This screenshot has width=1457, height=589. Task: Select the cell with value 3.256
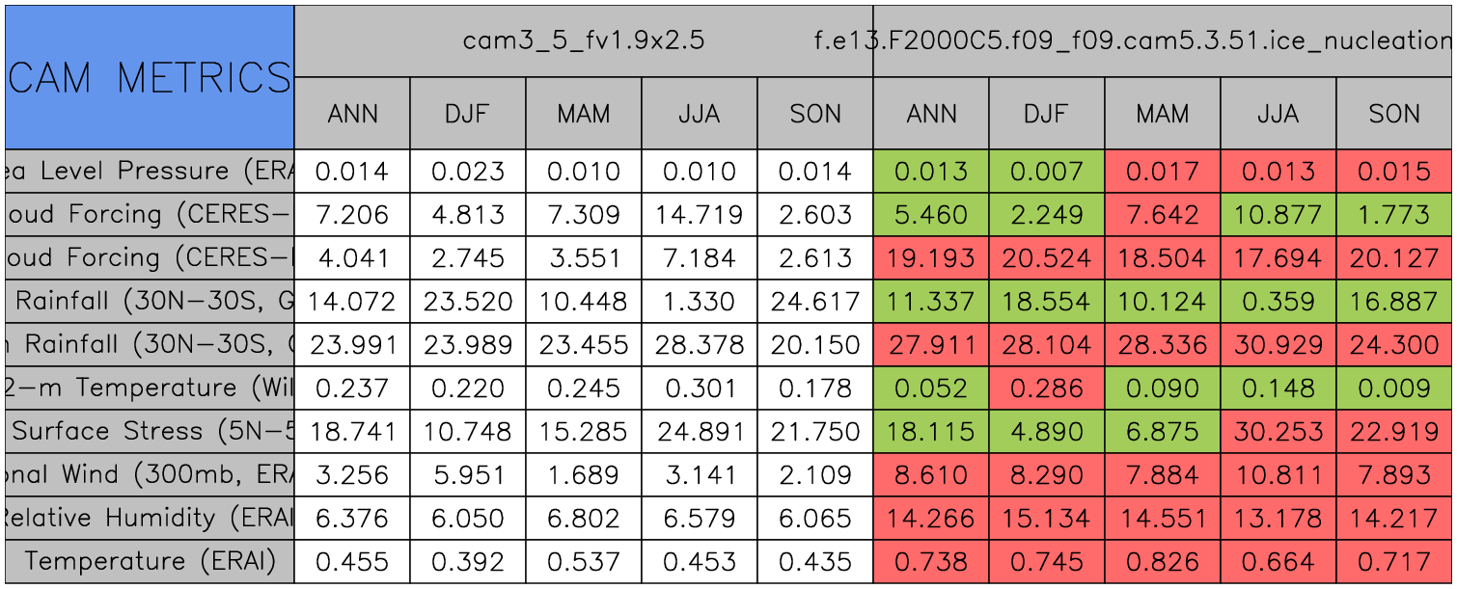(352, 475)
